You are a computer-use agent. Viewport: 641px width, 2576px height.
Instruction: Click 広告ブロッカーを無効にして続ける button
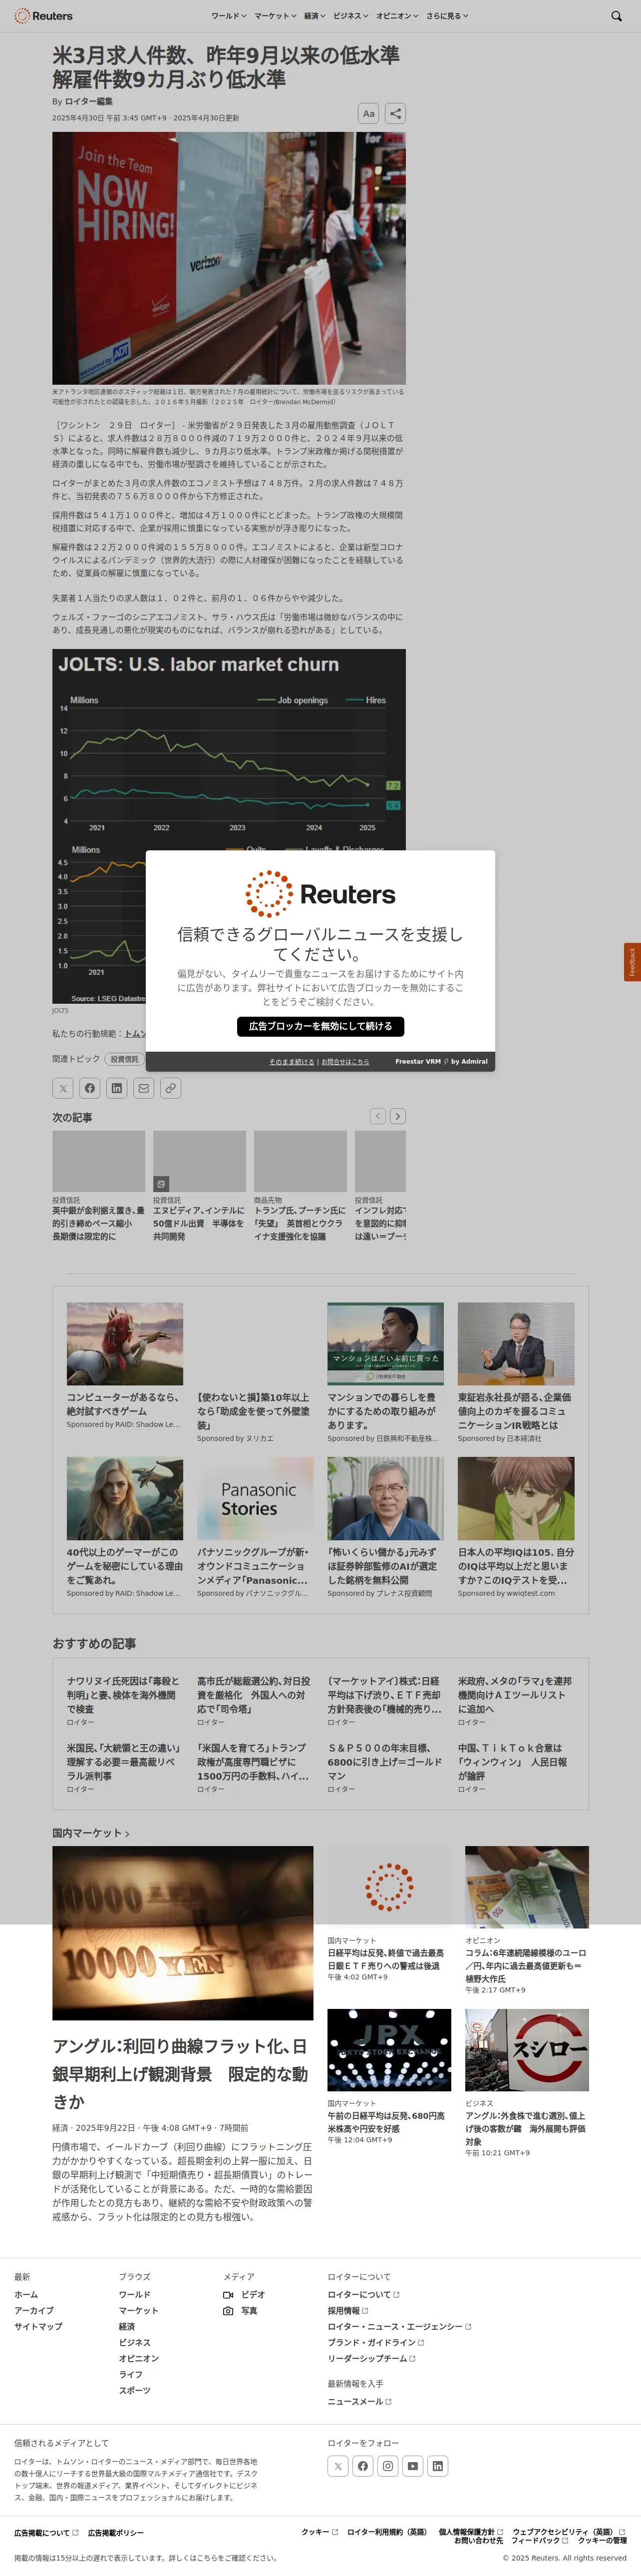320,1026
